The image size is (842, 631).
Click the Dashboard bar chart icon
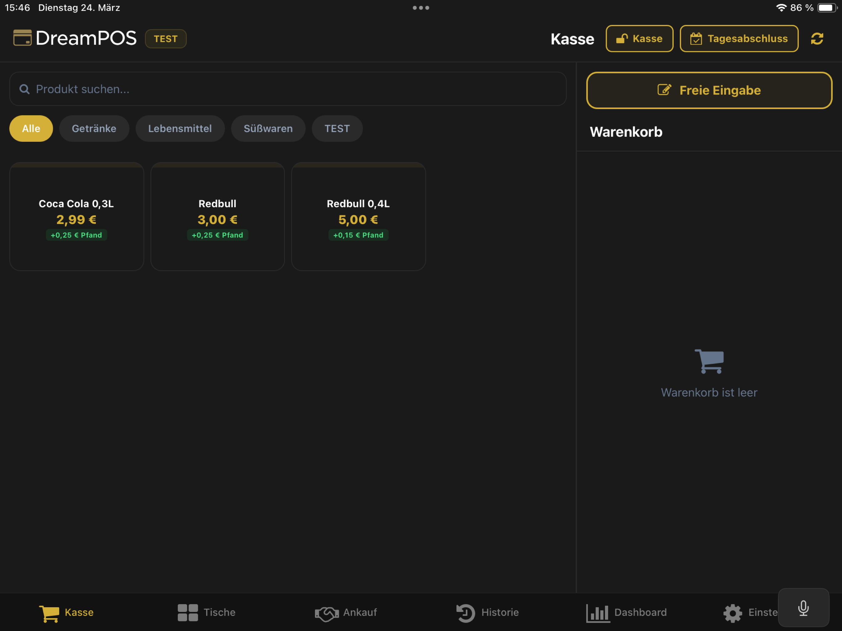tap(598, 613)
